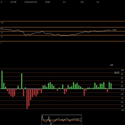Click the ICE ticker text in the title
The height and width of the screenshot is (125, 125).
82,2
